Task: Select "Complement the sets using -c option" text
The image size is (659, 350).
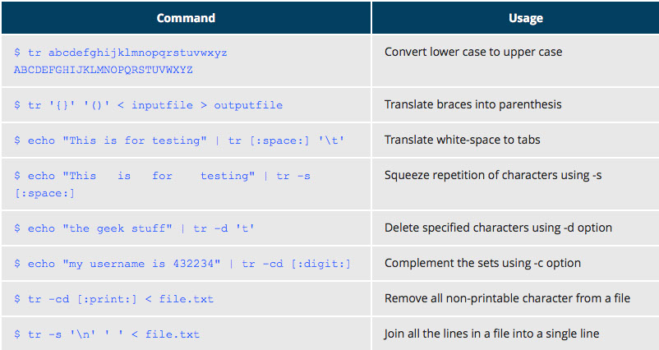Action: (482, 263)
